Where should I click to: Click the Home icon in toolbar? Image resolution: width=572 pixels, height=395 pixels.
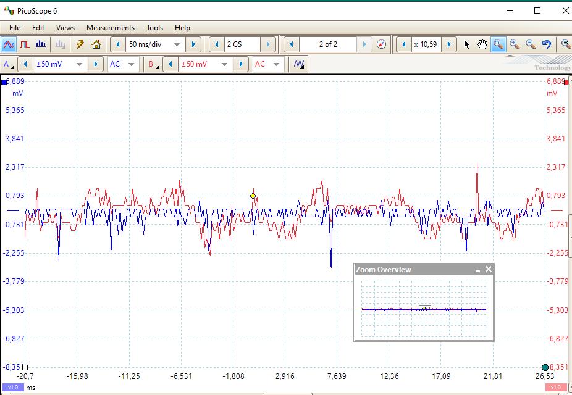click(x=96, y=44)
